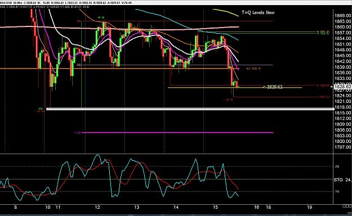The image size is (352, 216).
Task: Click the 1866.00 price axis label
Action: 343,16
